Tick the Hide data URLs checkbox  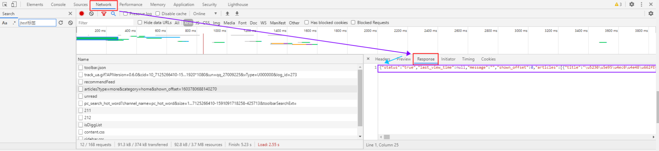[x=140, y=22]
